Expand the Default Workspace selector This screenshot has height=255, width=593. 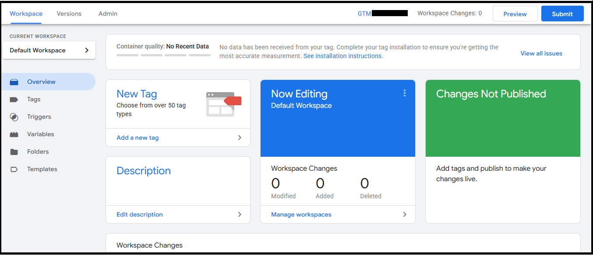[x=49, y=50]
